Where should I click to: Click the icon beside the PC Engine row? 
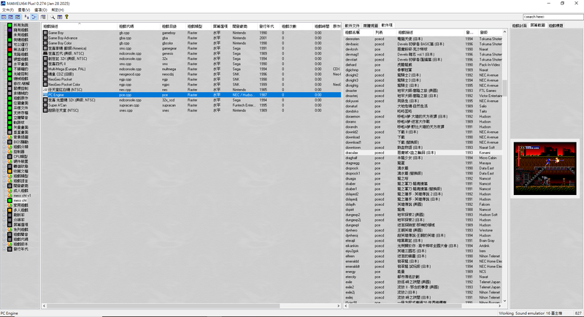(x=45, y=95)
